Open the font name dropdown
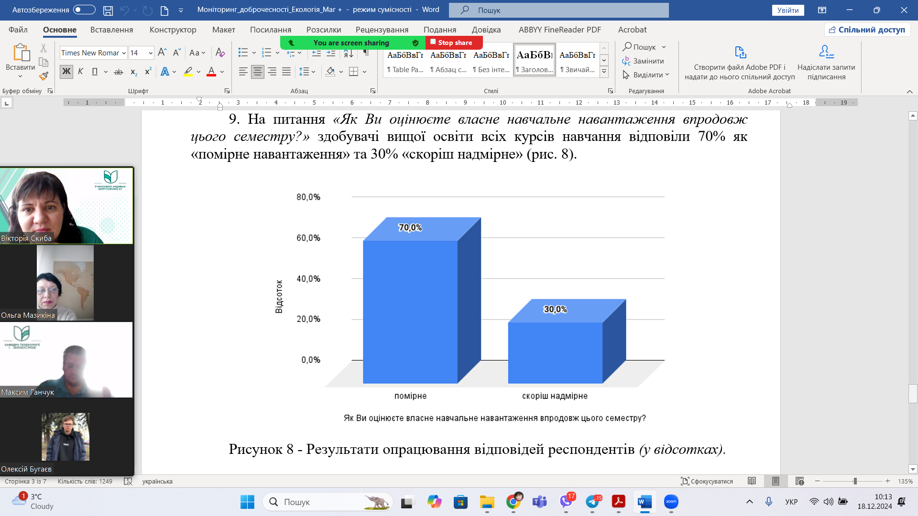 pyautogui.click(x=124, y=53)
